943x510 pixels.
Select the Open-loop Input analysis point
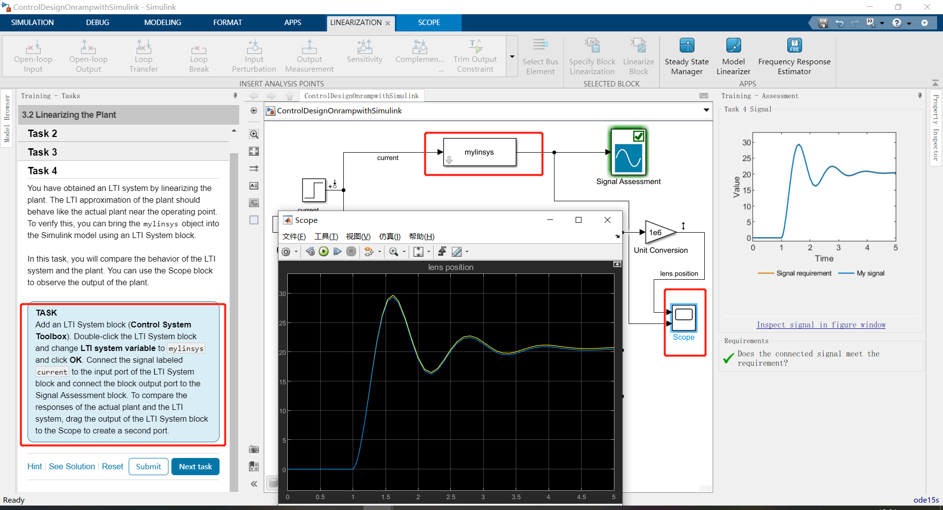tap(32, 55)
